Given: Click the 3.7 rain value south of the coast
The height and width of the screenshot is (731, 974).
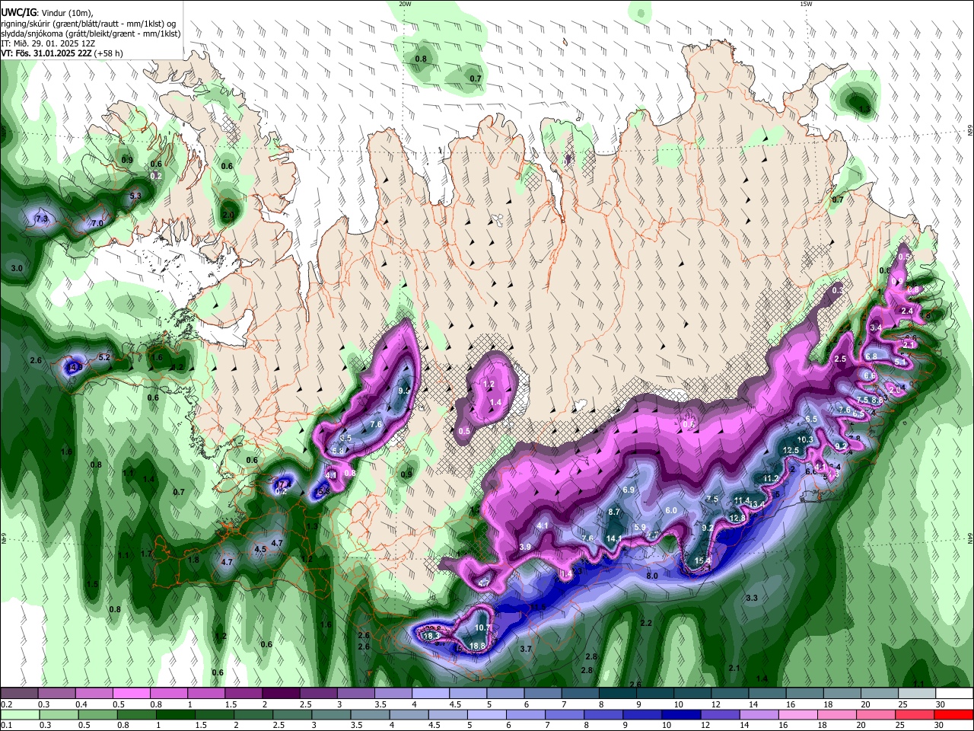Looking at the screenshot, I should pyautogui.click(x=526, y=649).
